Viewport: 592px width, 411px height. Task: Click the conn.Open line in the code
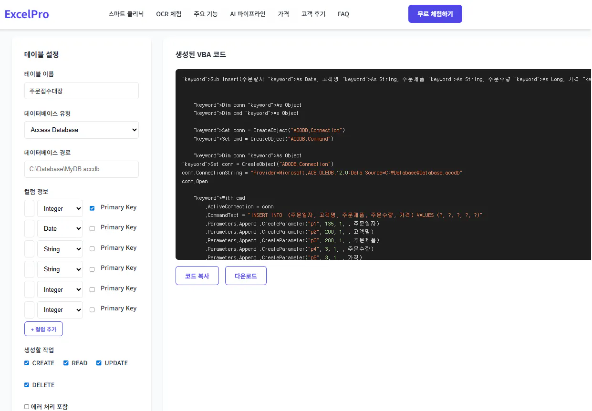(x=195, y=181)
